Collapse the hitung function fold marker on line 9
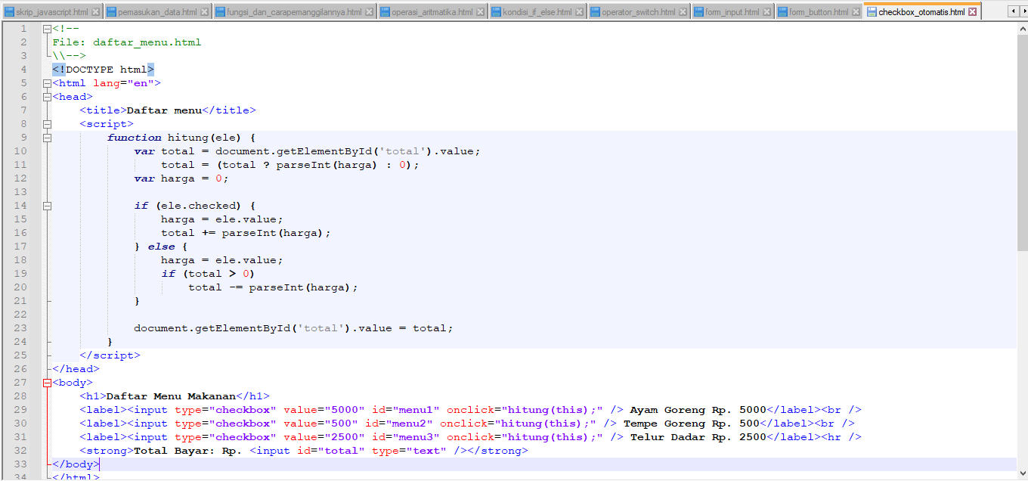Image resolution: width=1028 pixels, height=481 pixels. tap(47, 137)
